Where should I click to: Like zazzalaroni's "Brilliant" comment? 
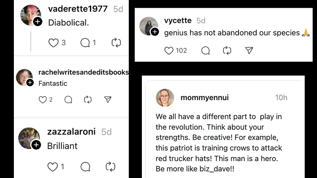53,167
